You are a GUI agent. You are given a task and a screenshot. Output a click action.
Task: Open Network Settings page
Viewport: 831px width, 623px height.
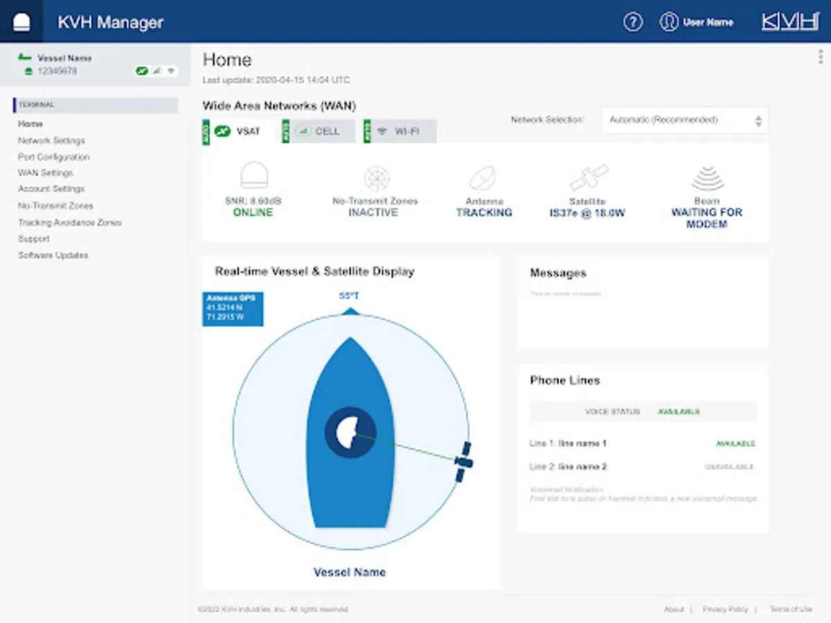tap(51, 141)
